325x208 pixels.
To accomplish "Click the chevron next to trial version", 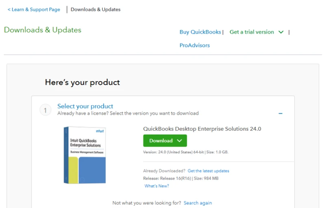I will [281, 32].
